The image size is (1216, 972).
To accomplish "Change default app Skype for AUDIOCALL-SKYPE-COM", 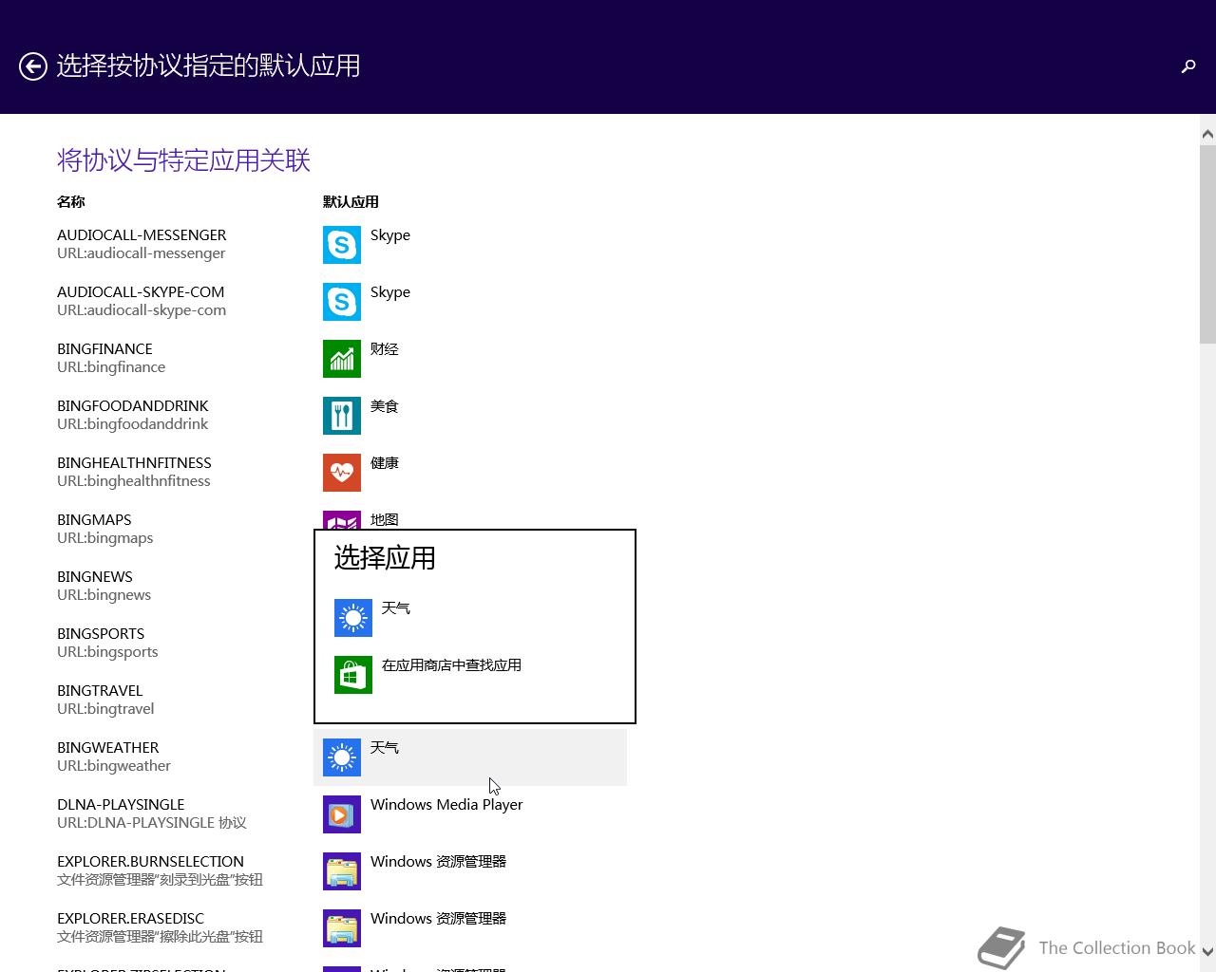I will coord(390,292).
